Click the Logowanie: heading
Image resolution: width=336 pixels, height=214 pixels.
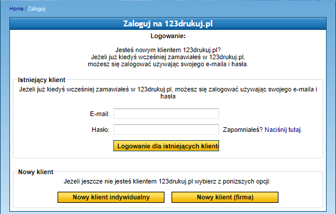click(168, 36)
